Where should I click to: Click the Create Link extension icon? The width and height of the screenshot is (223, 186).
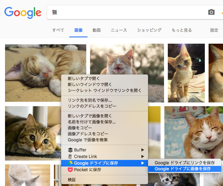[x=70, y=156]
